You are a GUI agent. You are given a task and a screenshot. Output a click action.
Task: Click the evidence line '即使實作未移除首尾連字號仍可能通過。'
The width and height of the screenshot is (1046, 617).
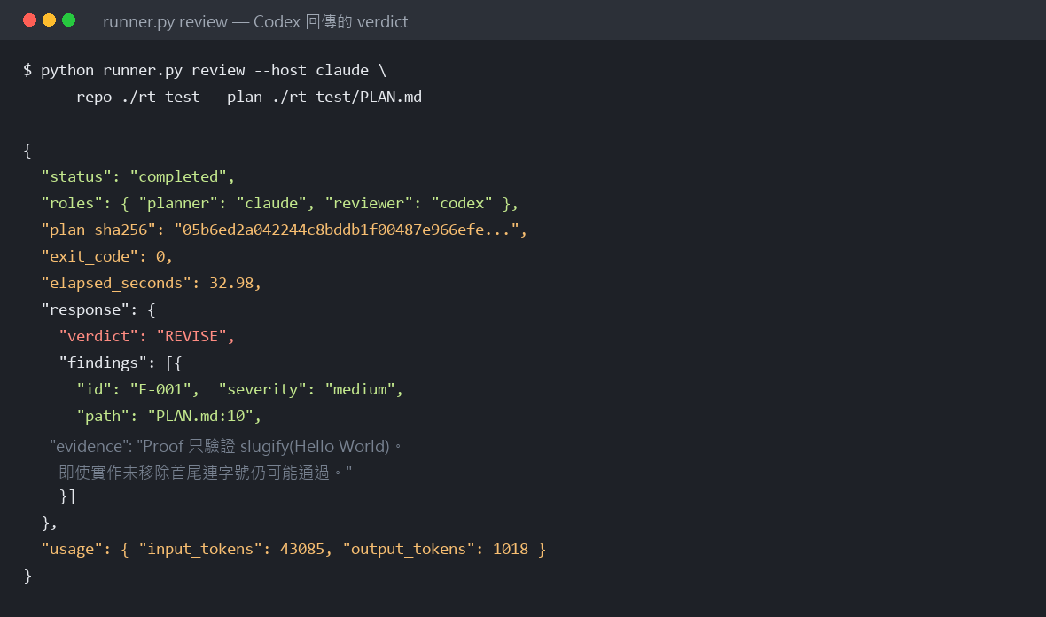(206, 473)
